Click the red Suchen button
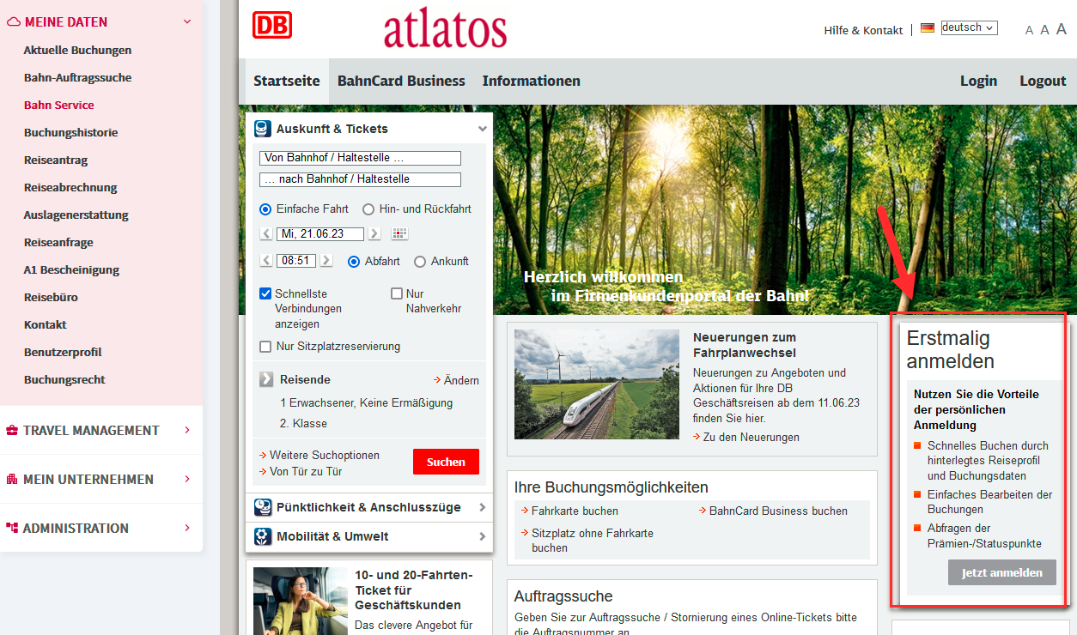The image size is (1077, 635). (x=446, y=462)
